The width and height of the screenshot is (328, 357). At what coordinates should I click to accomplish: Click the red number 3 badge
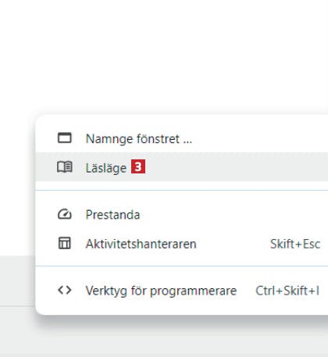(138, 166)
